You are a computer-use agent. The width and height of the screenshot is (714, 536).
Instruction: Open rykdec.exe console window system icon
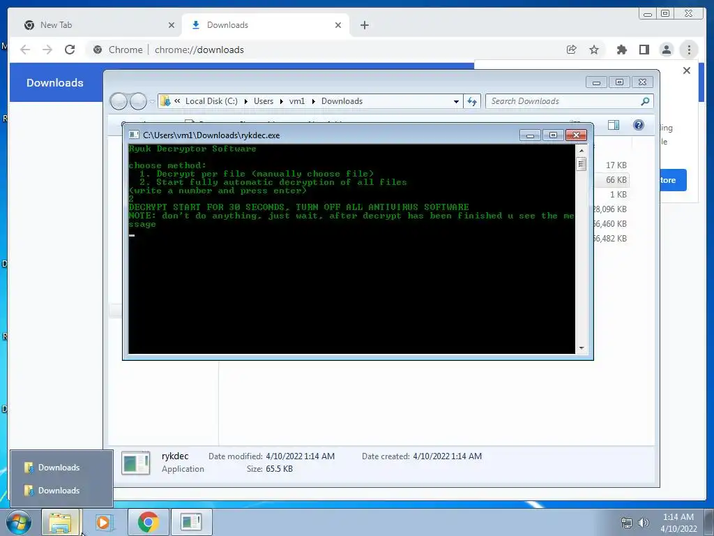coord(134,135)
